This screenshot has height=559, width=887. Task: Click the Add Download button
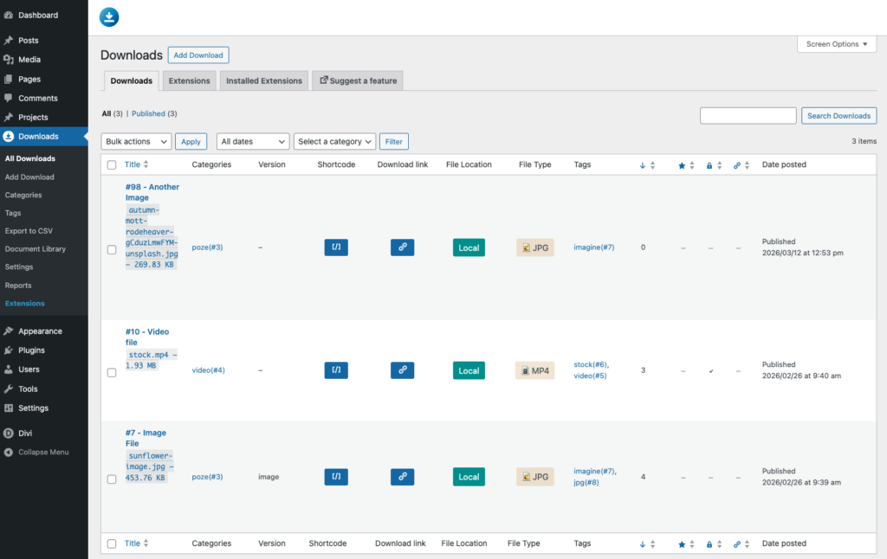(x=198, y=55)
